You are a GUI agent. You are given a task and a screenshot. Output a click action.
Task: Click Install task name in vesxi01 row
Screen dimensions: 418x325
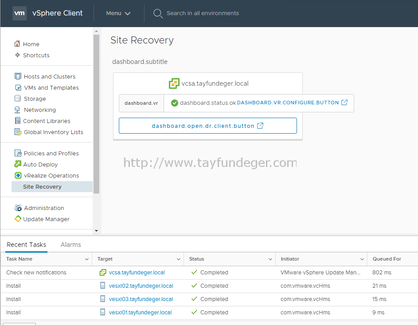13,313
